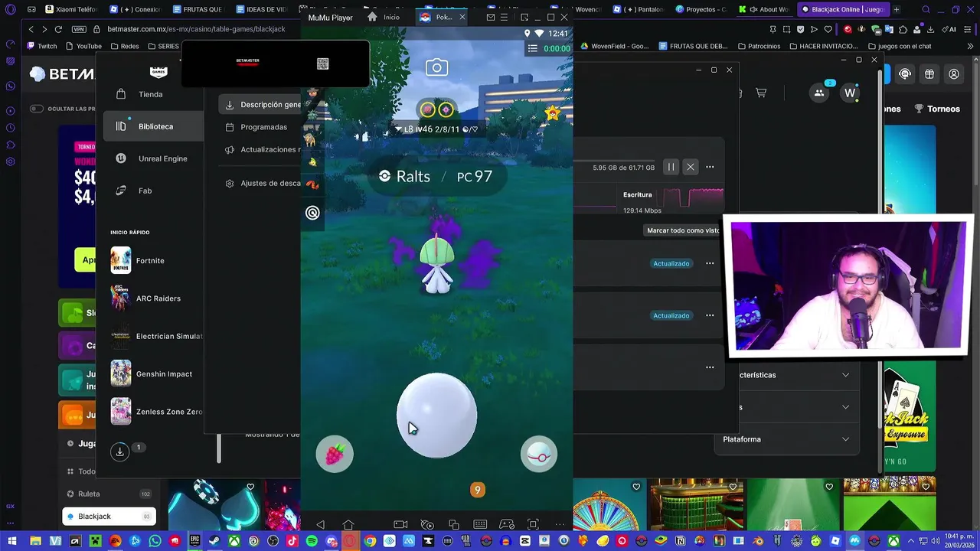The image size is (980, 551).
Task: Open download options three-dot menu
Action: click(710, 167)
